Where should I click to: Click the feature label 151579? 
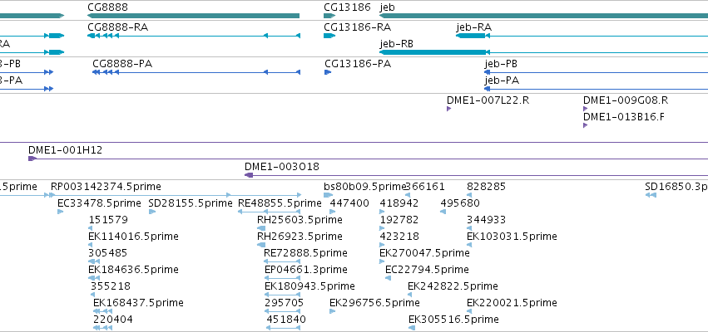tap(108, 220)
